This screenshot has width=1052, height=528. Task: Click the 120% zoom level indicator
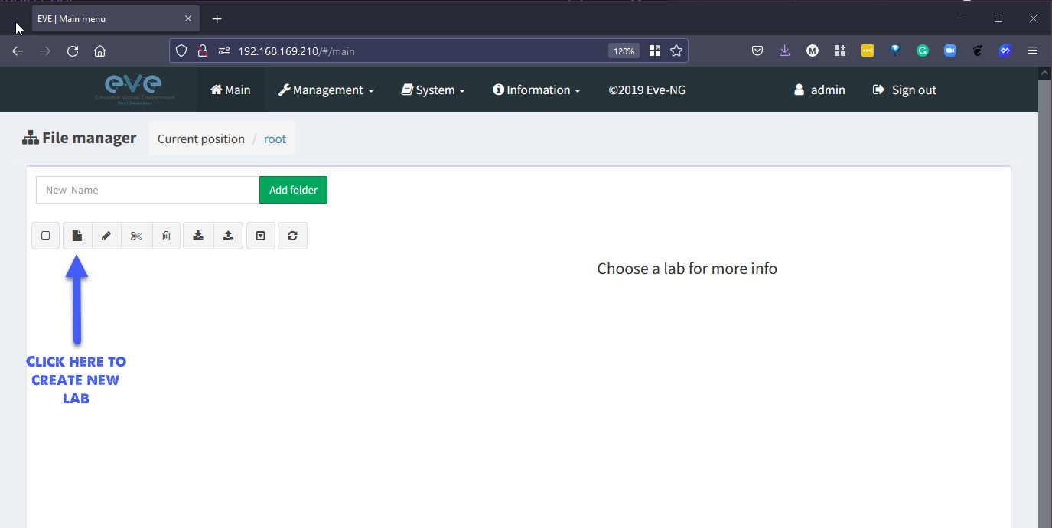click(623, 51)
